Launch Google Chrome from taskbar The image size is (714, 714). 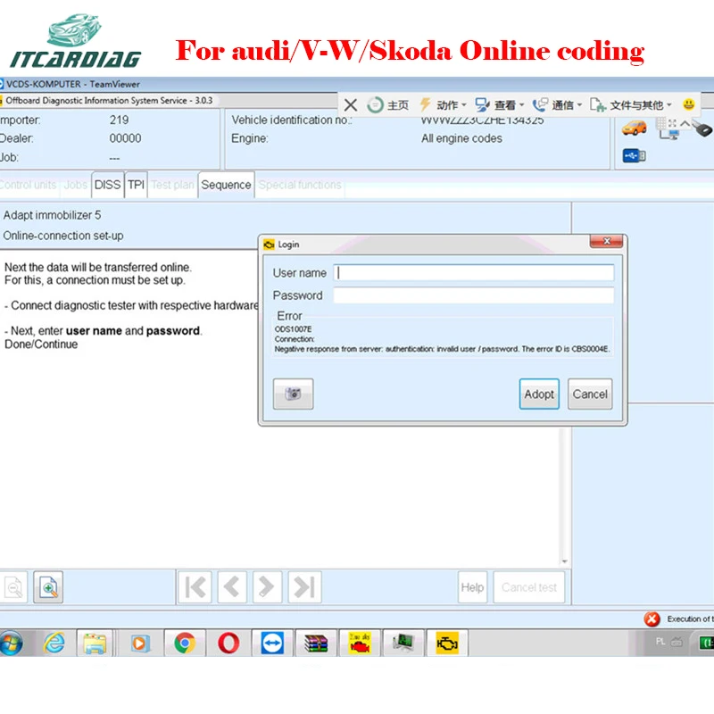185,643
